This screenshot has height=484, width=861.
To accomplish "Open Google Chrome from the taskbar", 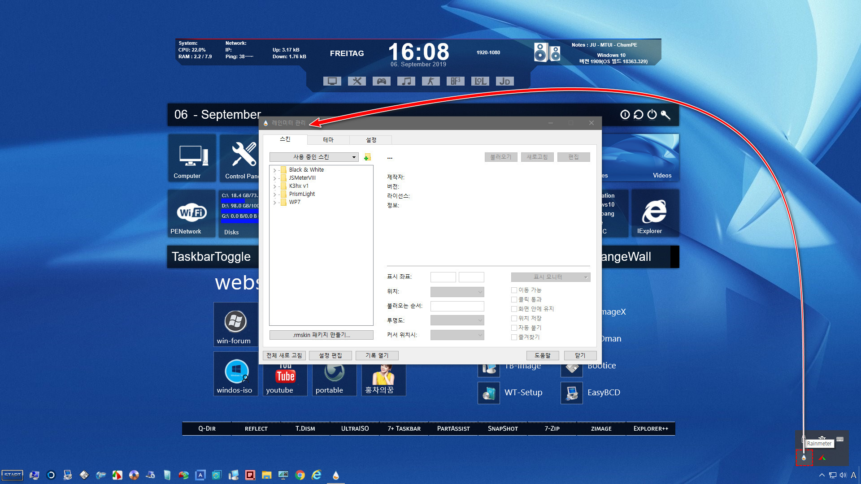I will 300,475.
